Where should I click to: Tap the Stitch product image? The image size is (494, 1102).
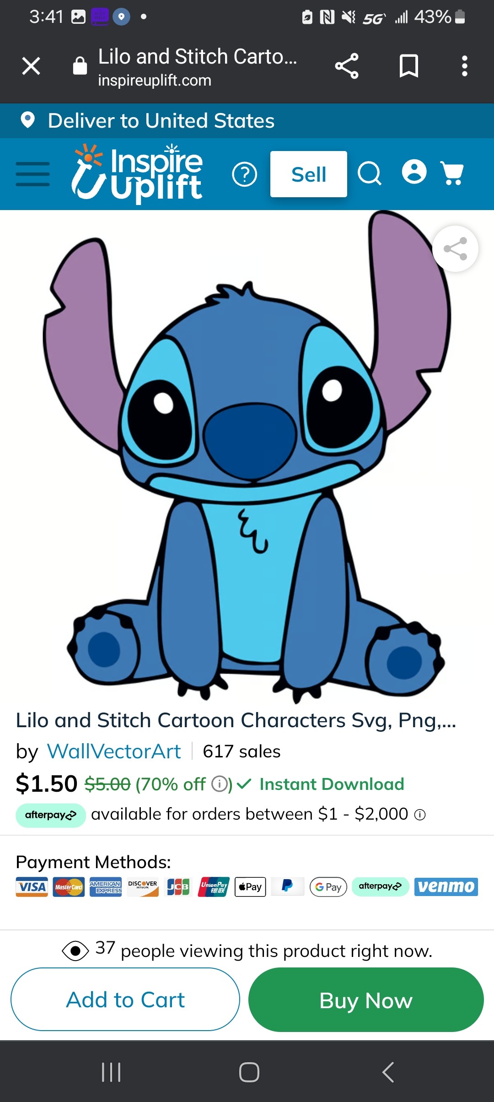247,458
